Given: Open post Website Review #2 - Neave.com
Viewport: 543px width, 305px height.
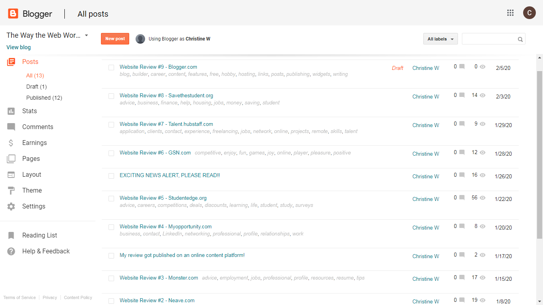Looking at the screenshot, I should click(x=157, y=300).
